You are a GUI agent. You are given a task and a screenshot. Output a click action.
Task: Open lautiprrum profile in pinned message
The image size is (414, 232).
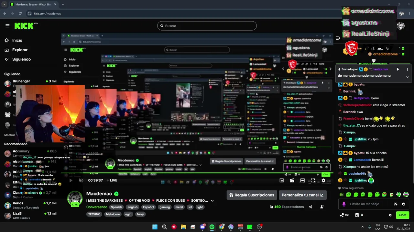(381, 69)
